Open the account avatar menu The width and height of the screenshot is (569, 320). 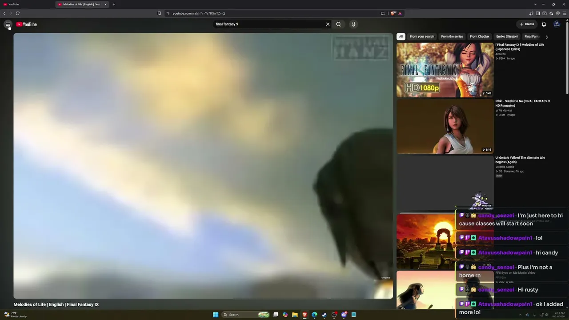[557, 24]
